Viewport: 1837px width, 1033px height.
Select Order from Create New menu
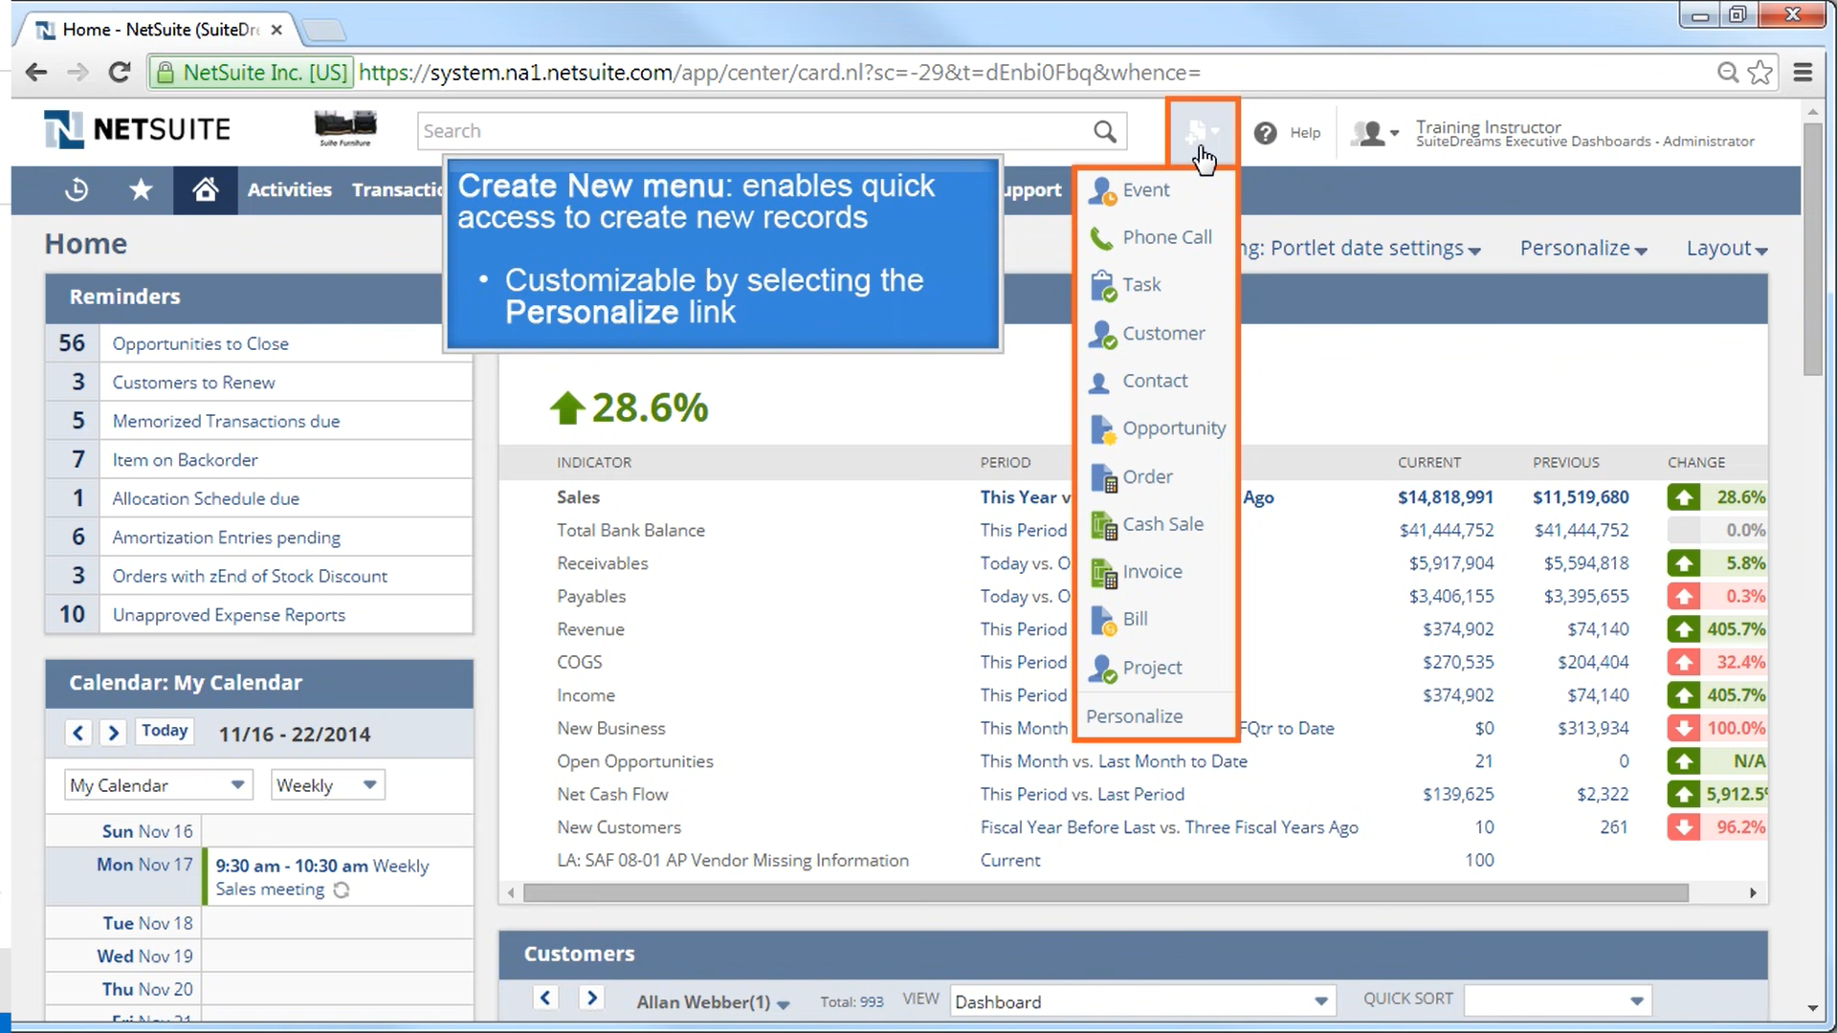coord(1156,476)
